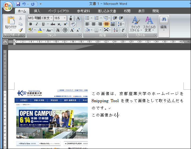Screen dimensions: 191x149
Task: Open the Paragraph (段落) dialog launcher
Action: pos(125,35)
